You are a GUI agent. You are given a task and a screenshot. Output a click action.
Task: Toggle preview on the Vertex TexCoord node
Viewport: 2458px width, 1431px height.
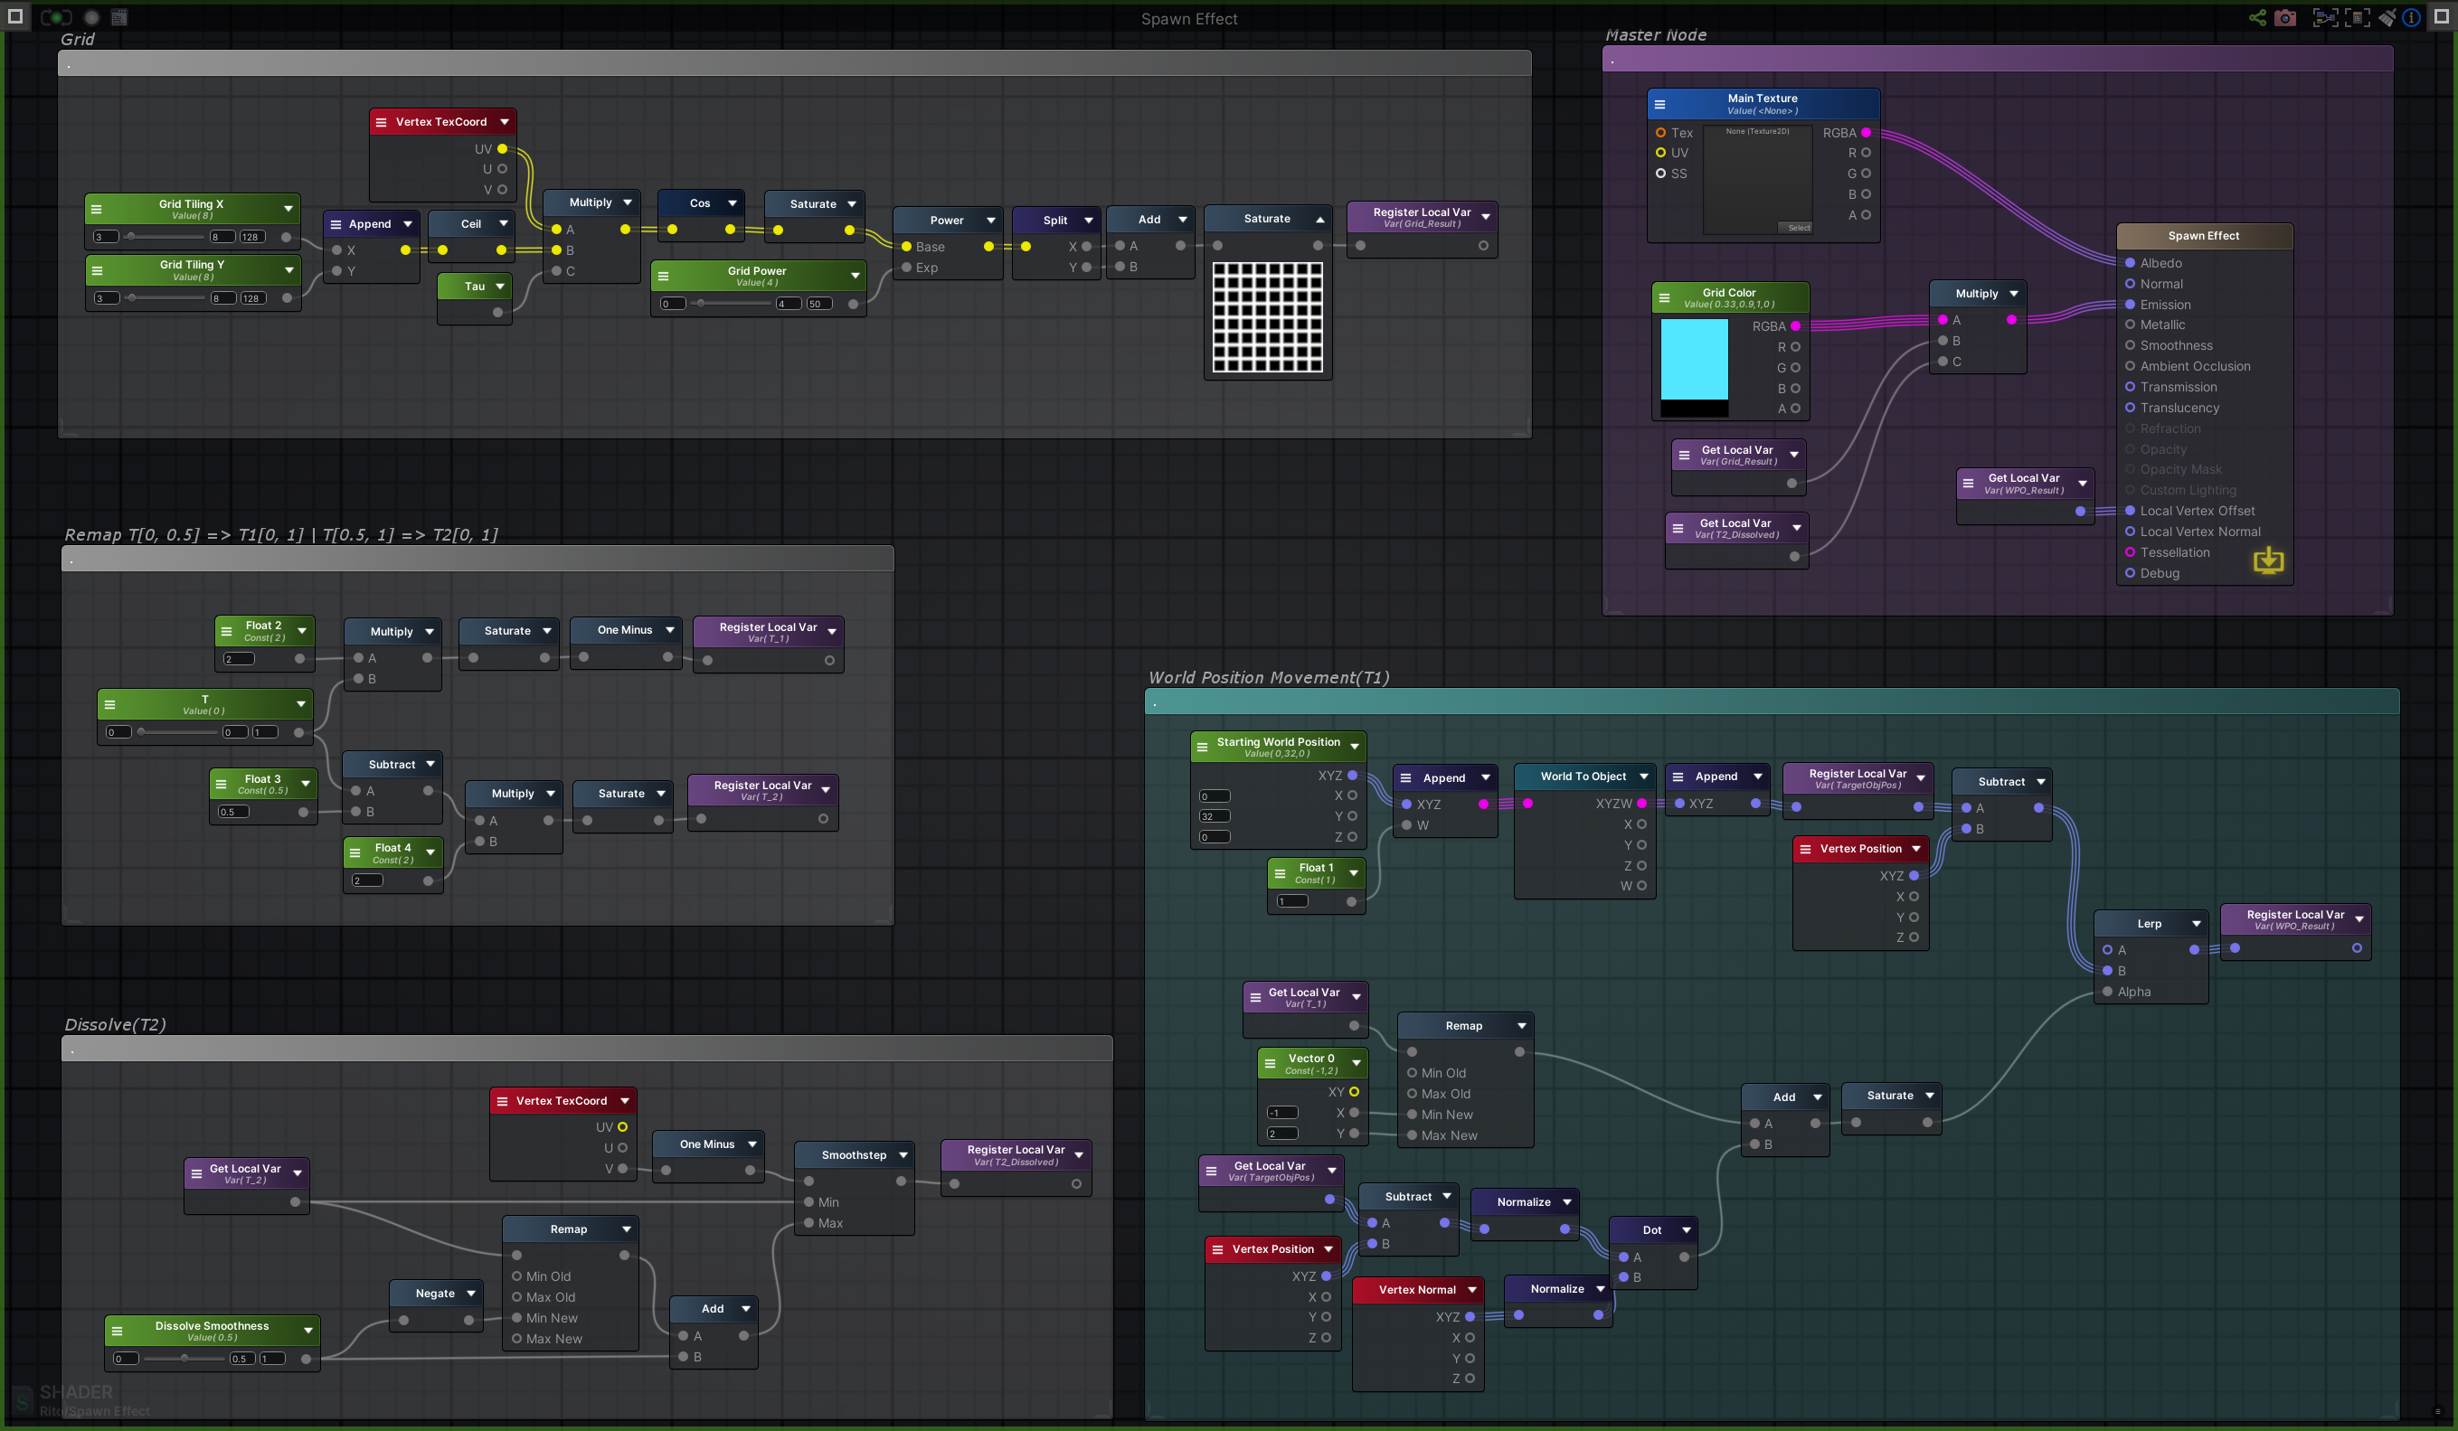tap(383, 121)
